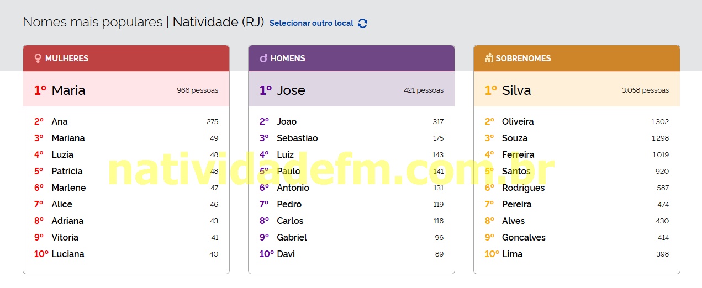
Task: Choose Gabriel from the men's ranking
Action: point(292,237)
